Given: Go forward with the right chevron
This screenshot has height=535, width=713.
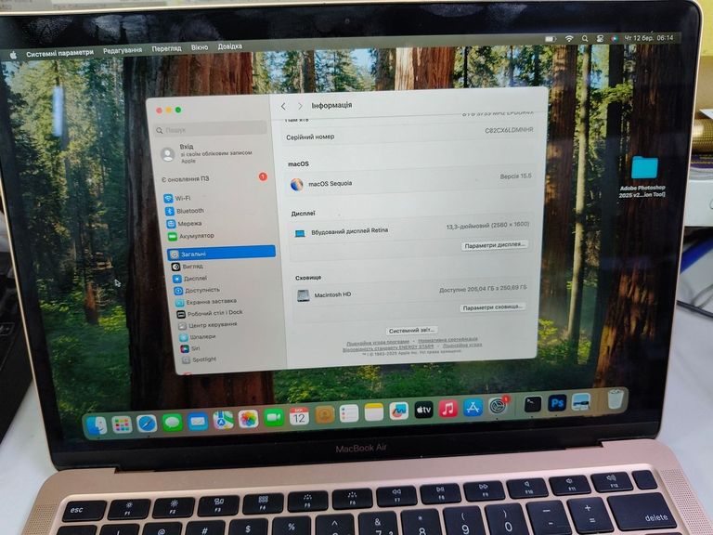Looking at the screenshot, I should (300, 106).
